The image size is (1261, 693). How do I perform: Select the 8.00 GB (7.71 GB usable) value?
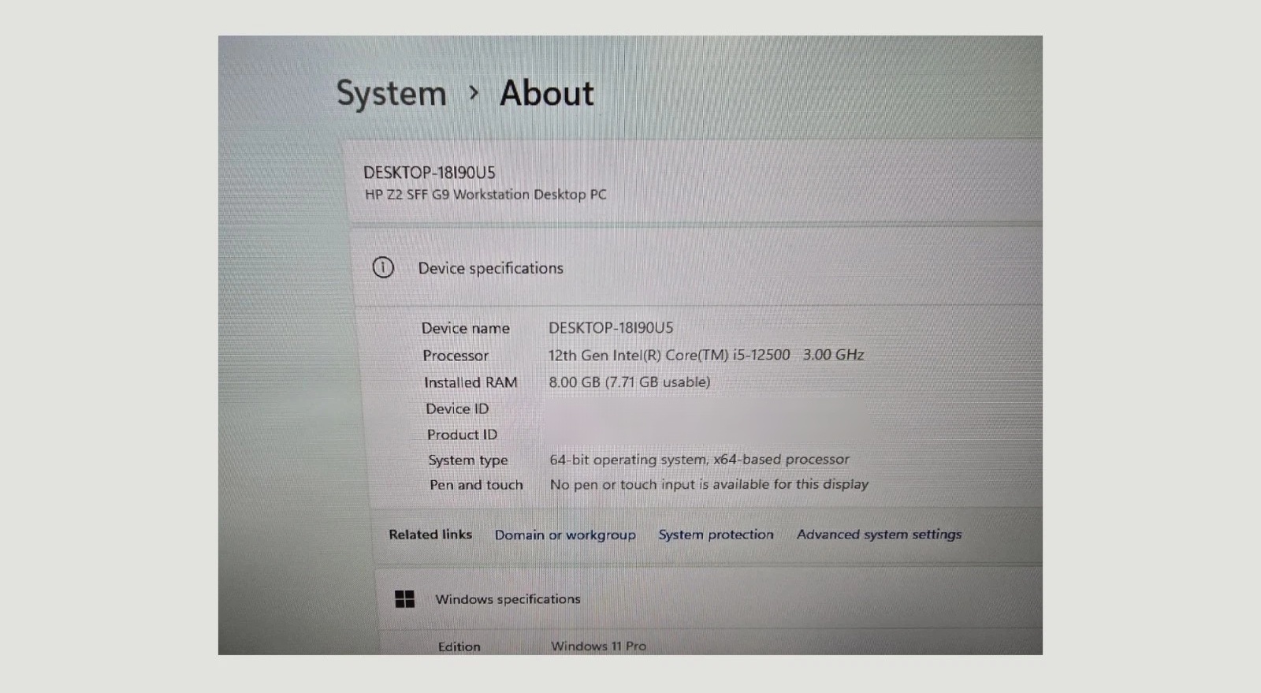point(629,382)
